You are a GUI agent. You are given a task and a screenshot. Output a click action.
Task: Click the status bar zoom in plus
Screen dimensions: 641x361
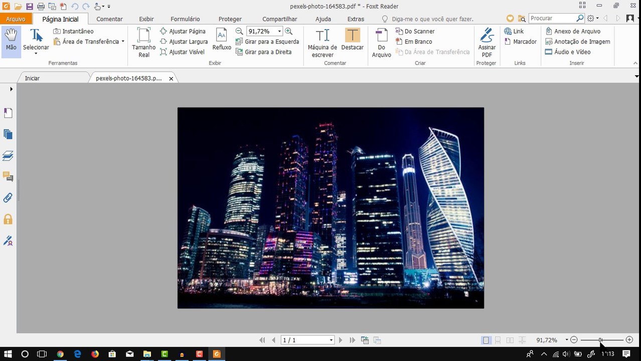click(629, 340)
